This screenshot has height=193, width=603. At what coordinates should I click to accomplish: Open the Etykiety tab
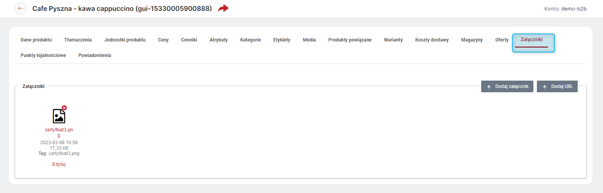(282, 40)
